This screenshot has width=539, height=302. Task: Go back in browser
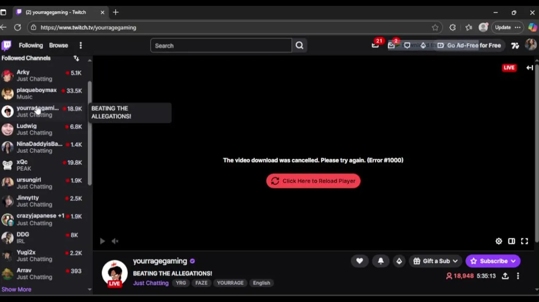click(x=3, y=27)
